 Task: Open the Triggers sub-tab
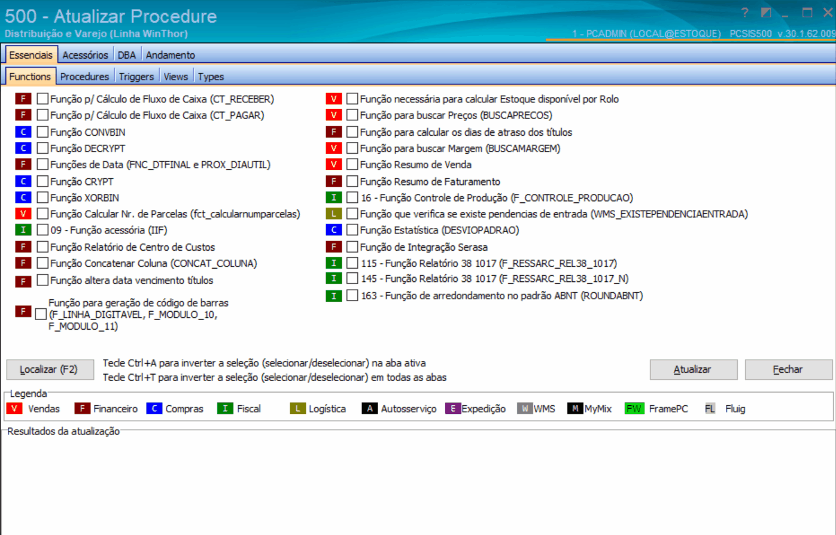click(x=136, y=77)
